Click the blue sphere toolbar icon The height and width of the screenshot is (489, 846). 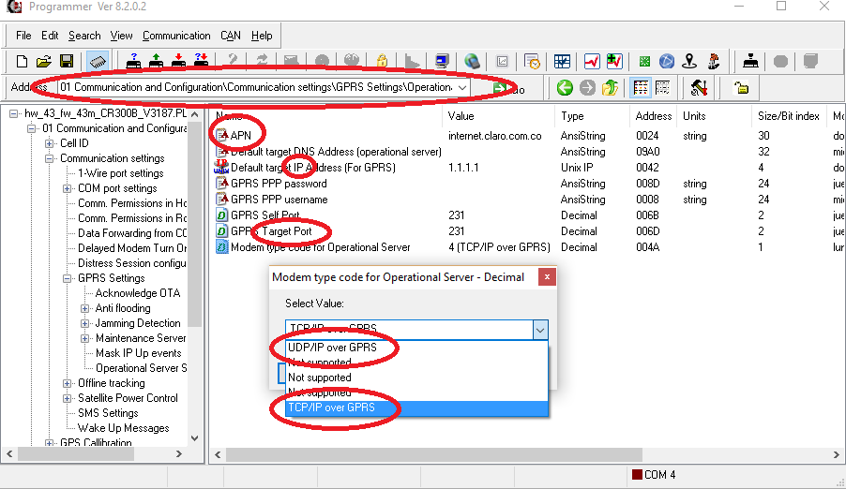pos(667,61)
